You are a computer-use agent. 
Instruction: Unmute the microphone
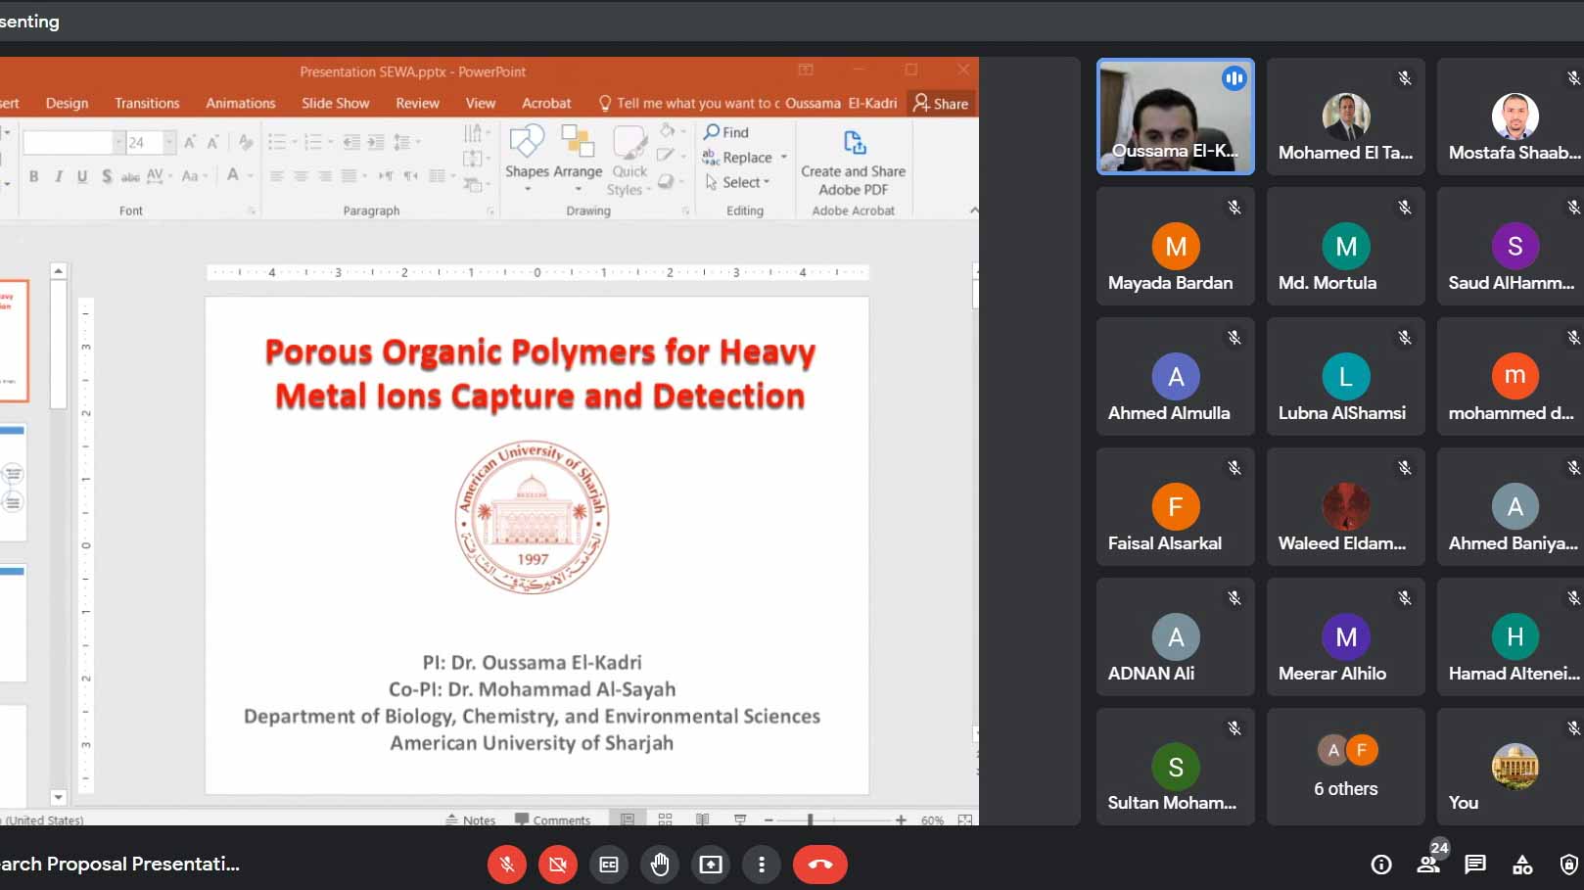click(507, 865)
